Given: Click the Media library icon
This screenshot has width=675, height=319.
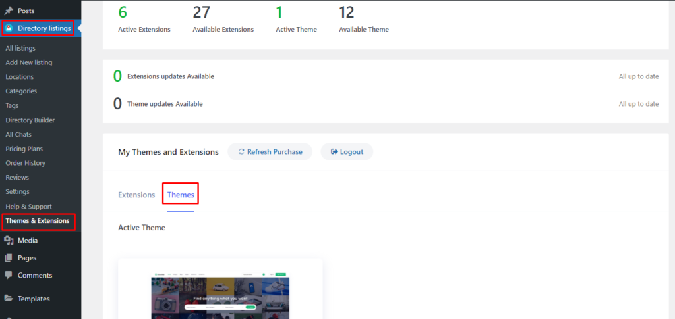Looking at the screenshot, I should [x=9, y=241].
